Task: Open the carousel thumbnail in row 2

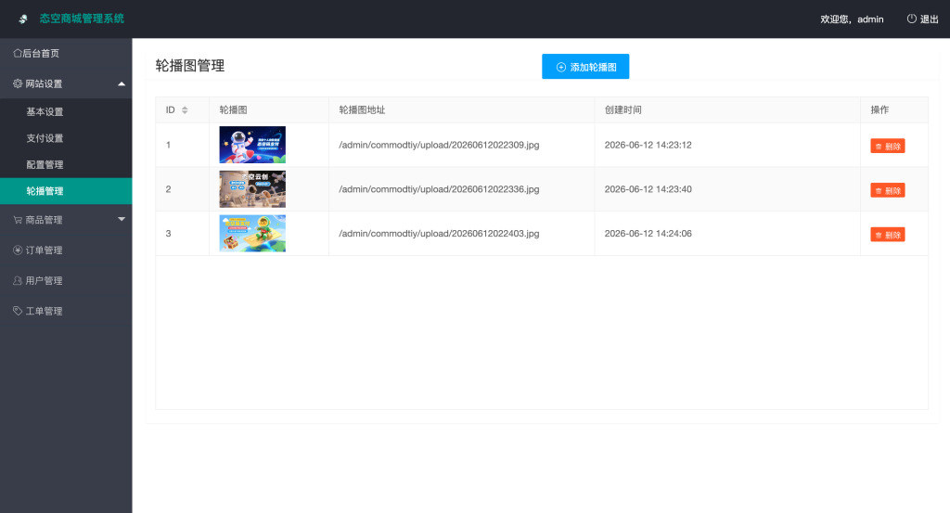Action: click(252, 189)
